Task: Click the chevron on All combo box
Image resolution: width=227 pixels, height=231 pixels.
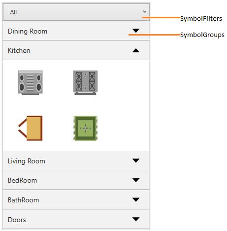Action: tap(145, 12)
